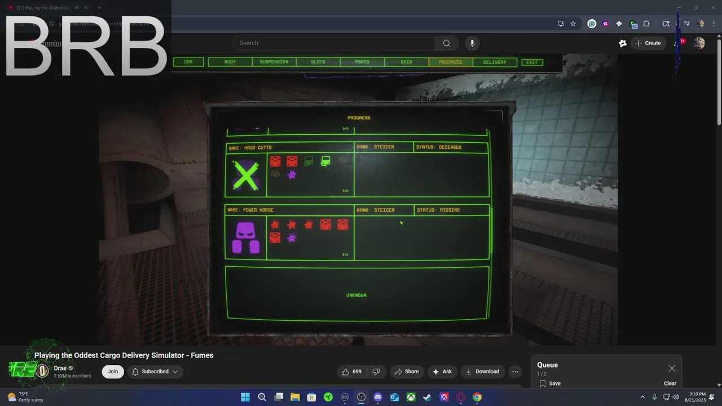Open YouTube notifications bell

tap(679, 43)
